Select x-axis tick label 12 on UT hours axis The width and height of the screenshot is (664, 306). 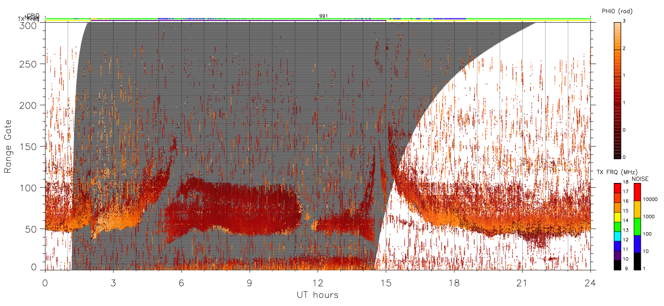click(x=317, y=282)
